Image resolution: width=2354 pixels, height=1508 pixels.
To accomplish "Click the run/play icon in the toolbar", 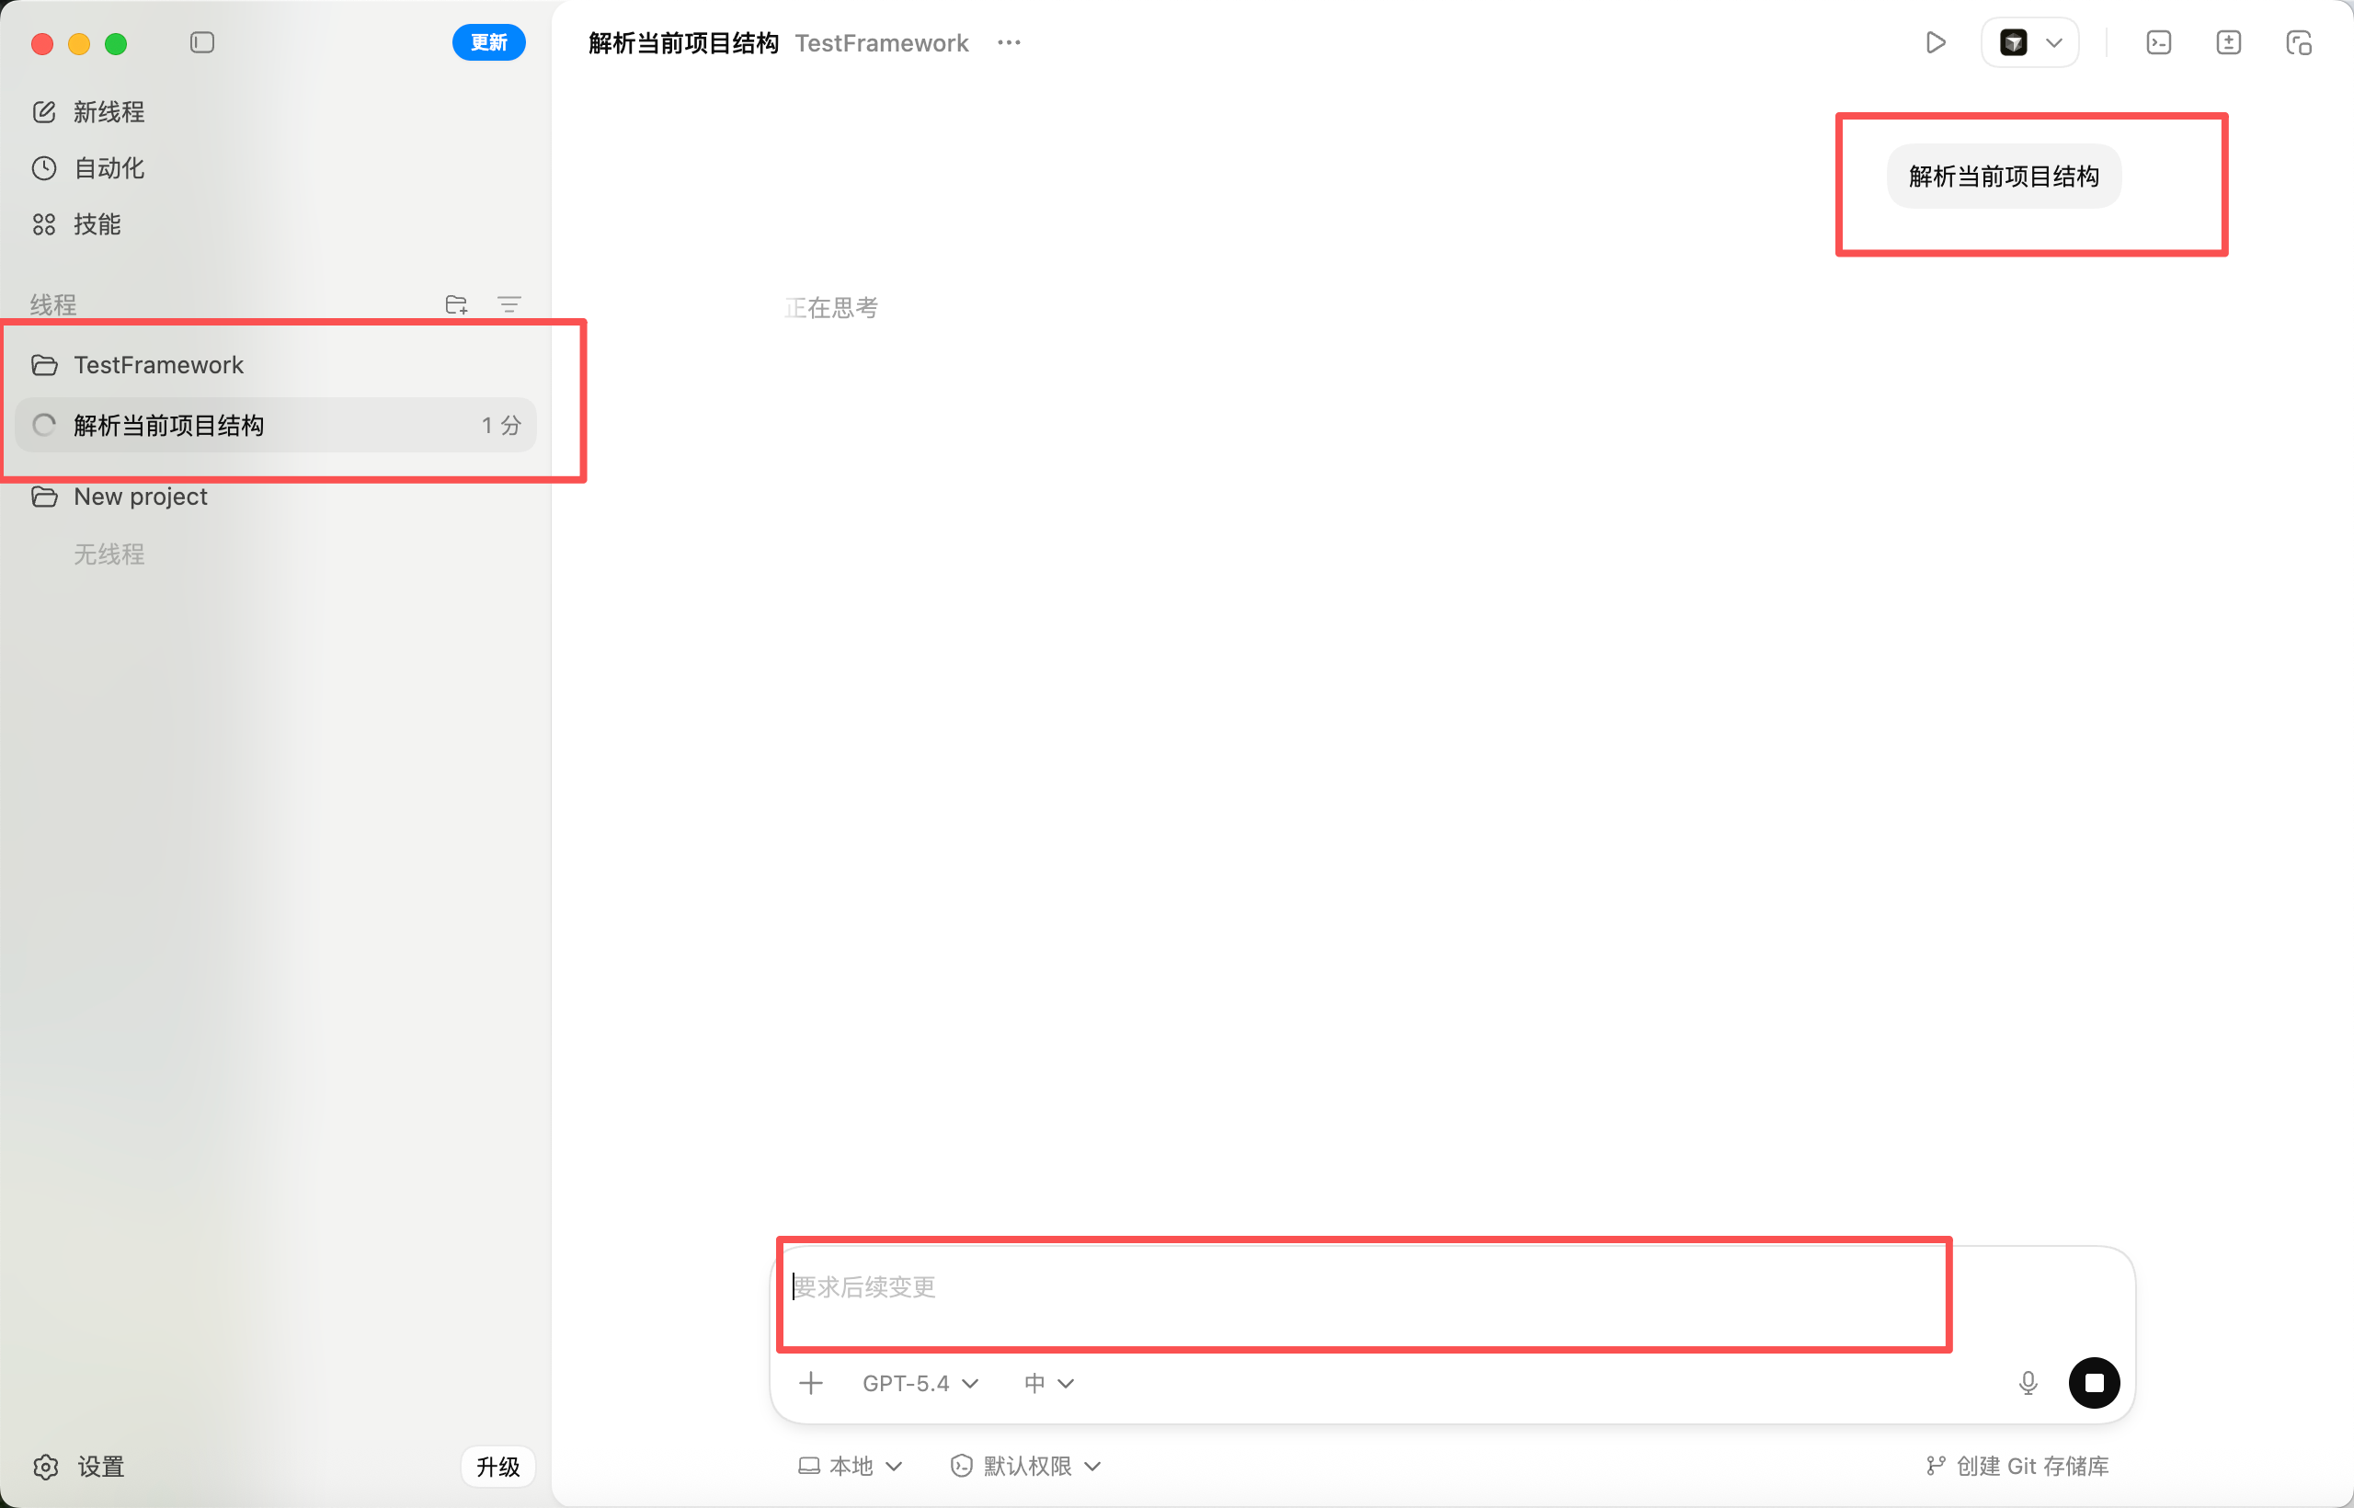I will (1936, 43).
